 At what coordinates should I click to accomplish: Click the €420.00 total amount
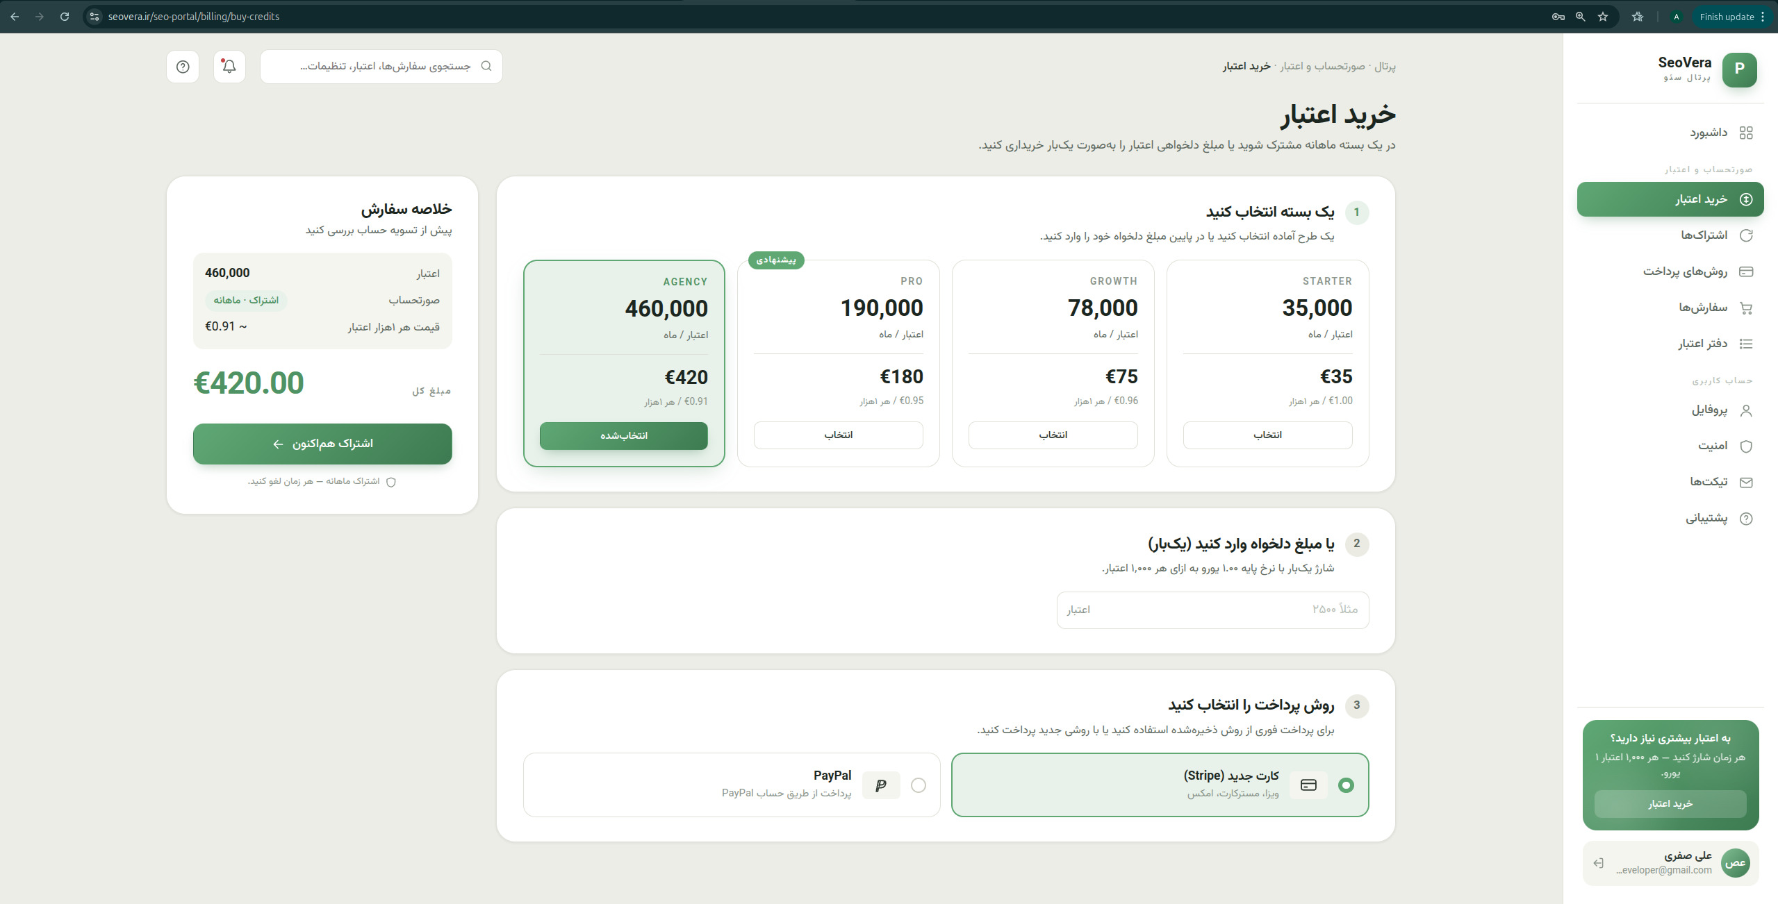click(249, 383)
